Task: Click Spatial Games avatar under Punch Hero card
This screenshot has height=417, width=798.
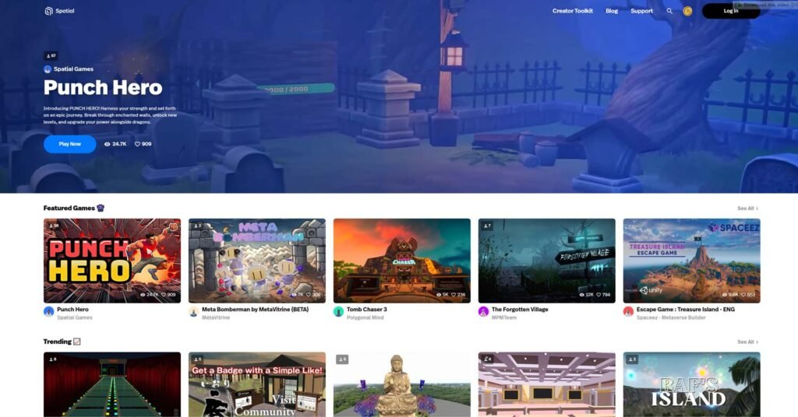Action: [x=49, y=312]
